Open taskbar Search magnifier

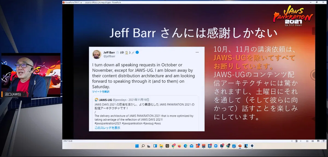pos(143,146)
